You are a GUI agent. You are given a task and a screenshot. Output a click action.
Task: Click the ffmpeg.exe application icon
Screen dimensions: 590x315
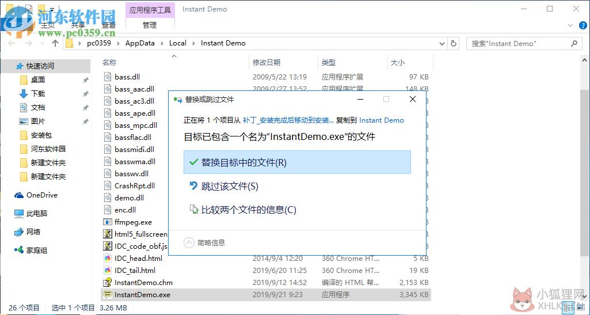pyautogui.click(x=108, y=222)
